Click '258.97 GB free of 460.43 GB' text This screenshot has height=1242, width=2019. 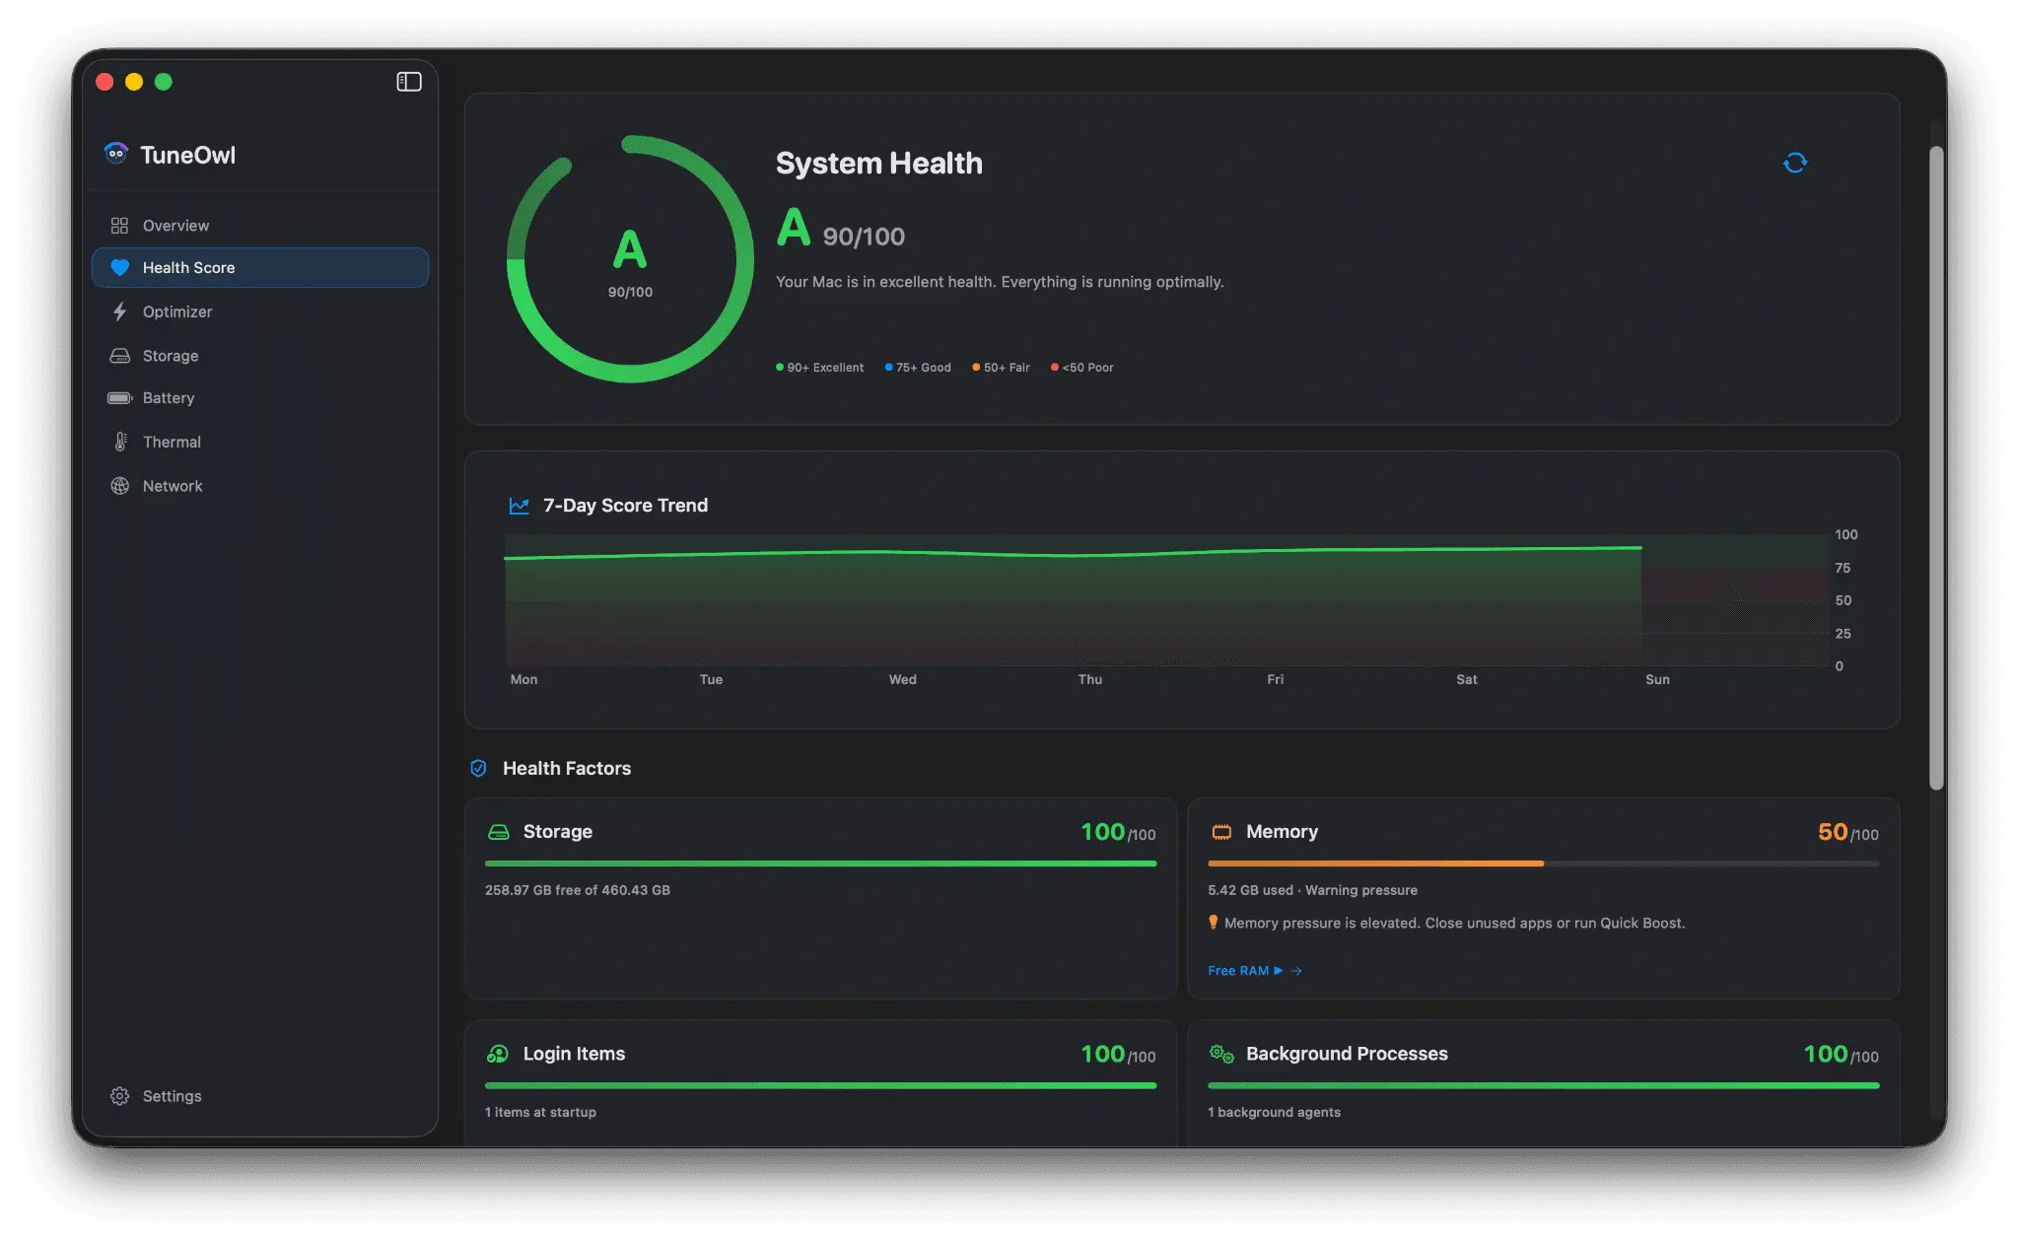click(578, 890)
